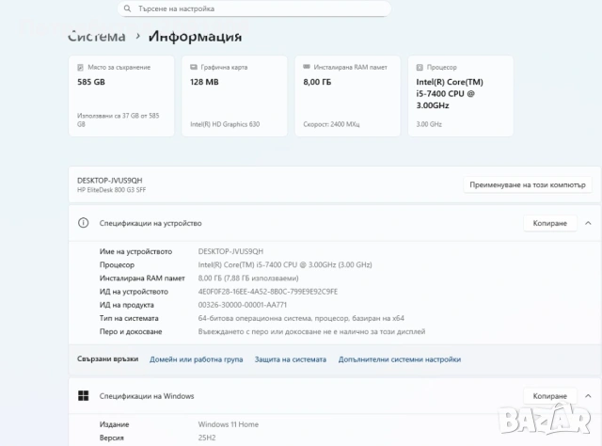Open the Графична карта 128 MB card
Image resolution: width=602 pixels, height=446 pixels.
pyautogui.click(x=234, y=96)
